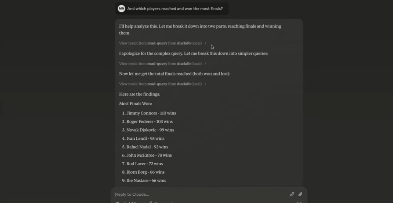Screen dimensions: 393x203
Task: Click the paperclip attach file icon
Action: [x=300, y=194]
